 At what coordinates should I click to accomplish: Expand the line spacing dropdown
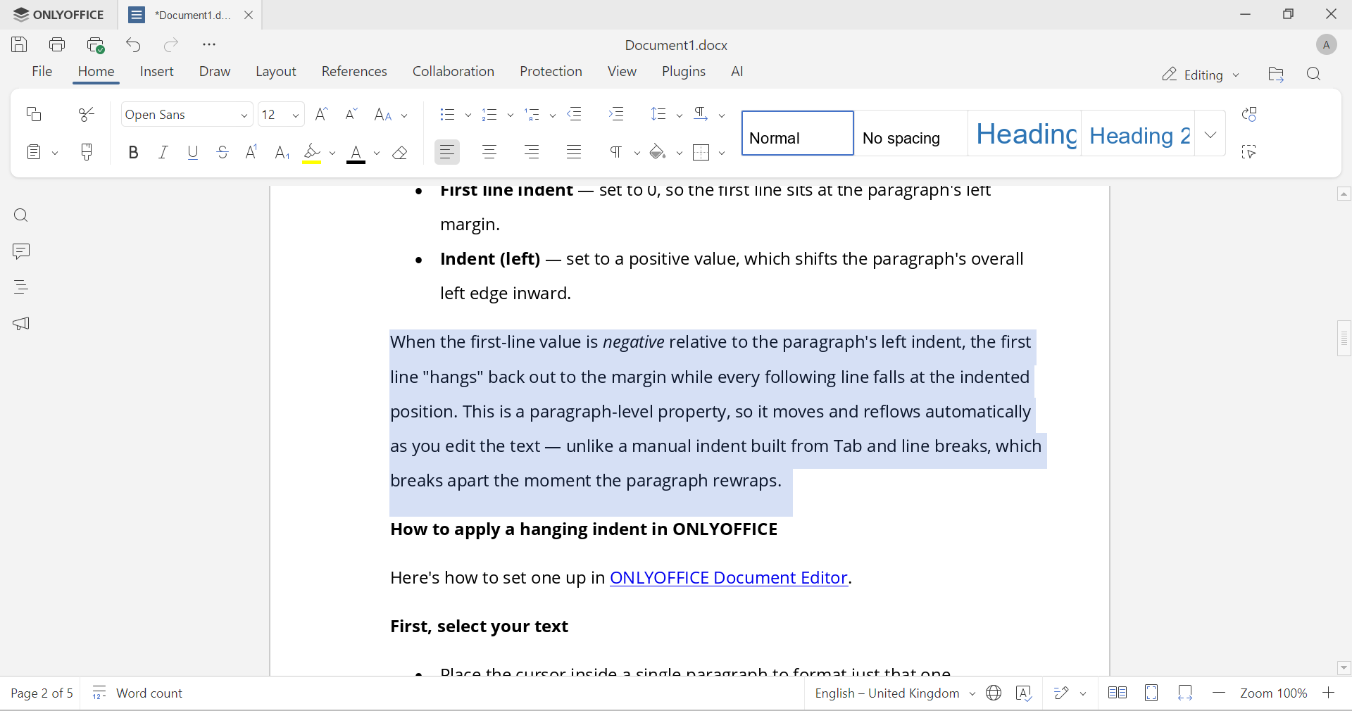[680, 115]
